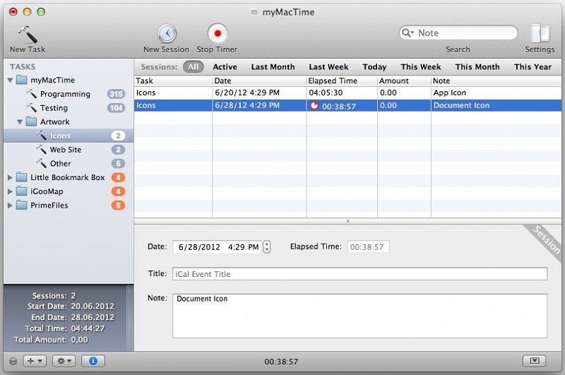Expand the PrimeFiles project
Screen dimensions: 565x375
click(10, 206)
